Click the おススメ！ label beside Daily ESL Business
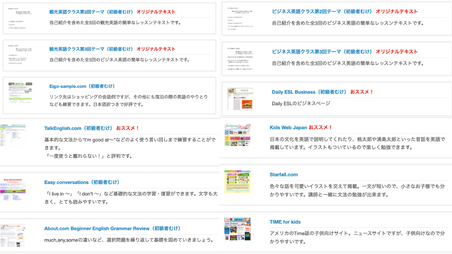Image resolution: width=452 pixels, height=254 pixels. click(x=362, y=92)
